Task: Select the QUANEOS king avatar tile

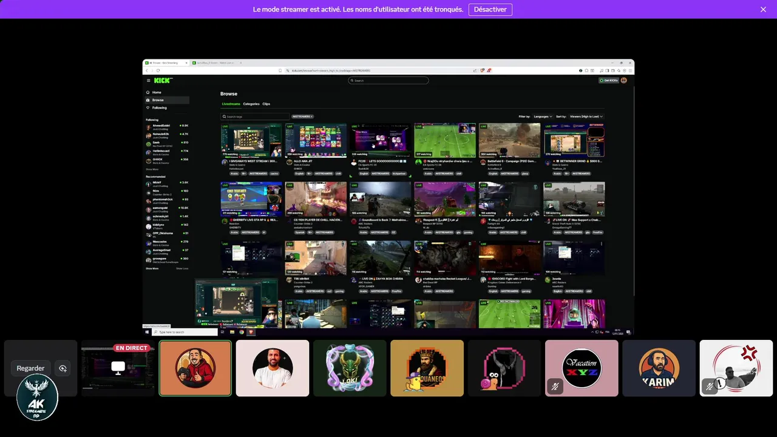Action: [427, 368]
